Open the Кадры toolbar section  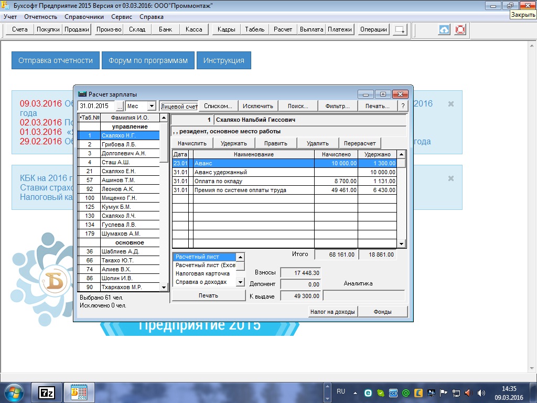226,30
